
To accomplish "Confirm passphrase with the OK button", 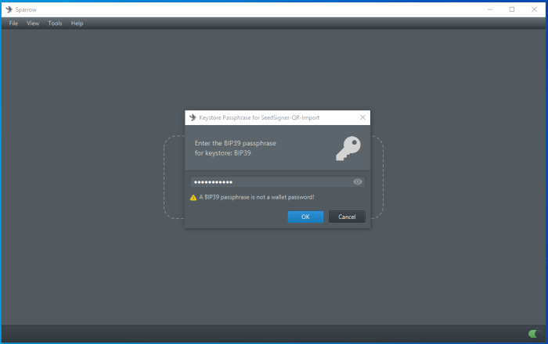I will click(x=305, y=217).
